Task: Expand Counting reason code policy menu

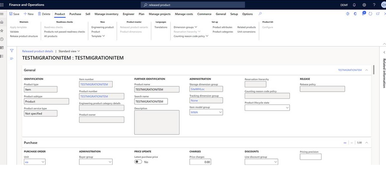Action: (191, 36)
